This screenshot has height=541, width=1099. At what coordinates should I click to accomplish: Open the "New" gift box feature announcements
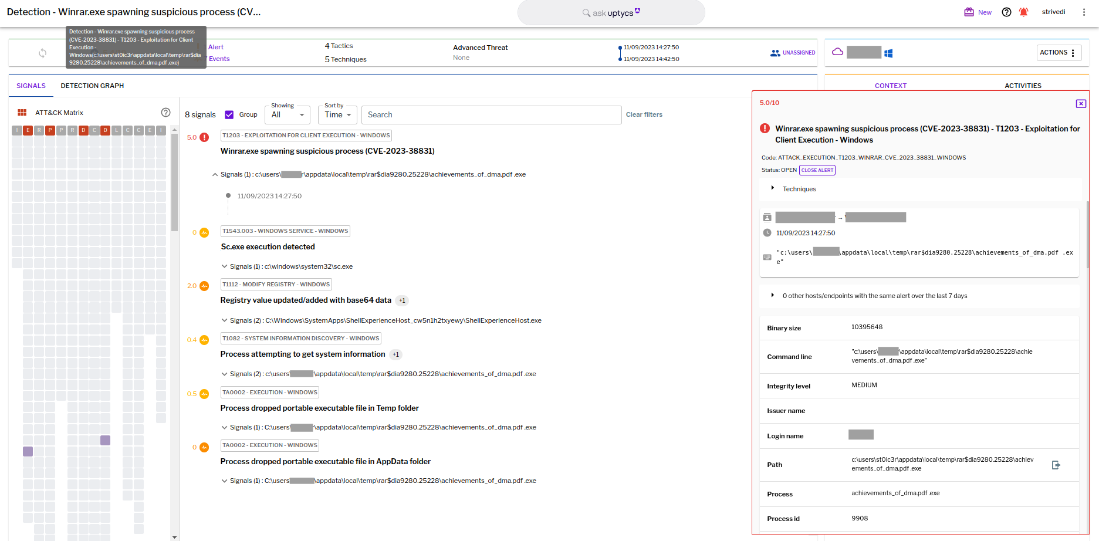976,11
